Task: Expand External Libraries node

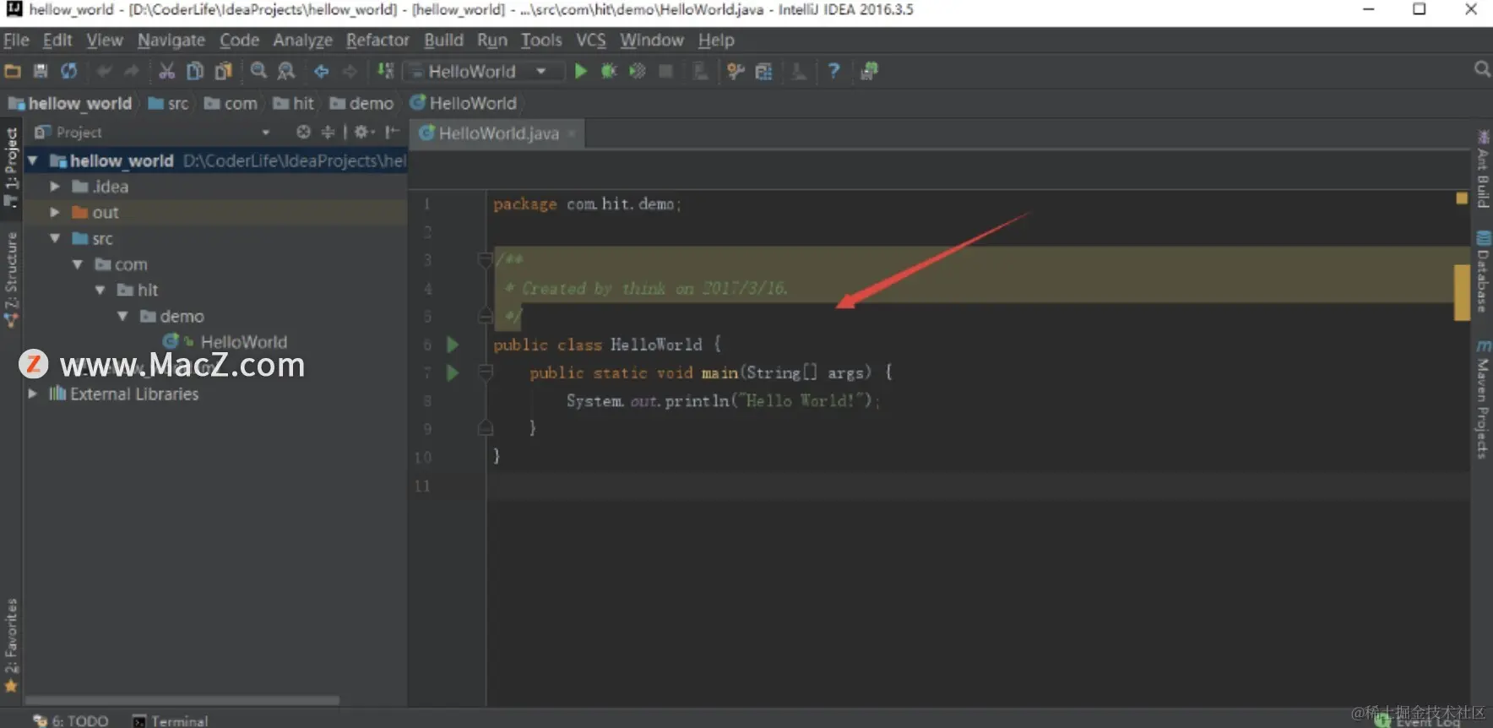Action: point(33,394)
